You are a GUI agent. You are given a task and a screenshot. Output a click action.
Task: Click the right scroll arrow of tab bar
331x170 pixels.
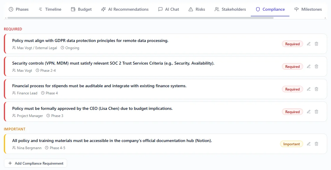325,18
